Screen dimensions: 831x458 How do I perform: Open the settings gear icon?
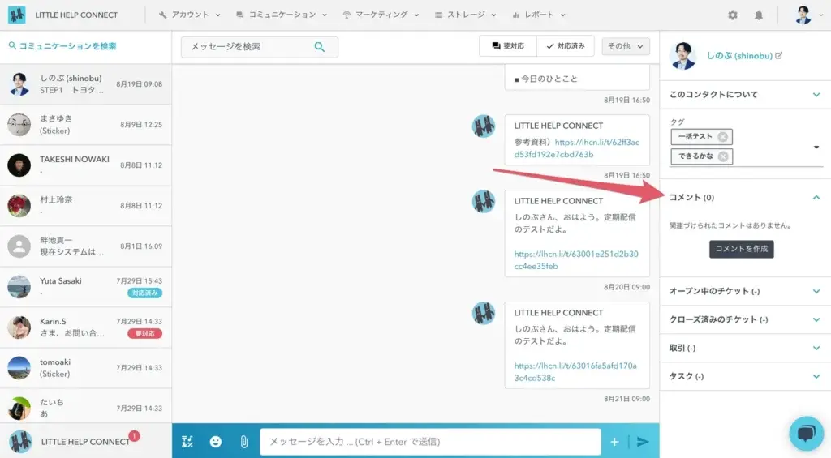tap(733, 15)
